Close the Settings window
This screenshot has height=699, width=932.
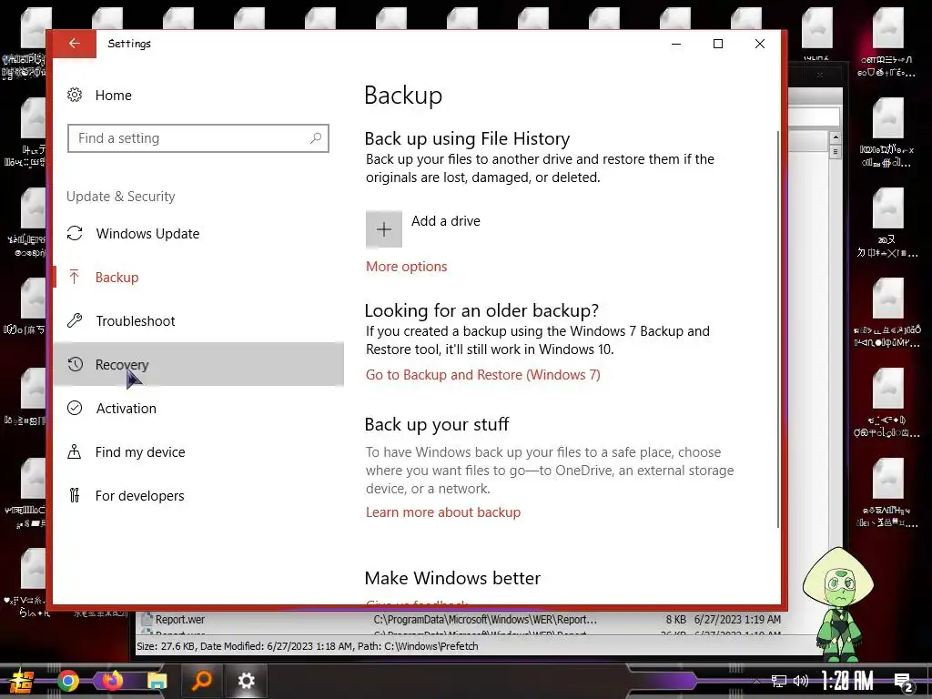click(760, 44)
